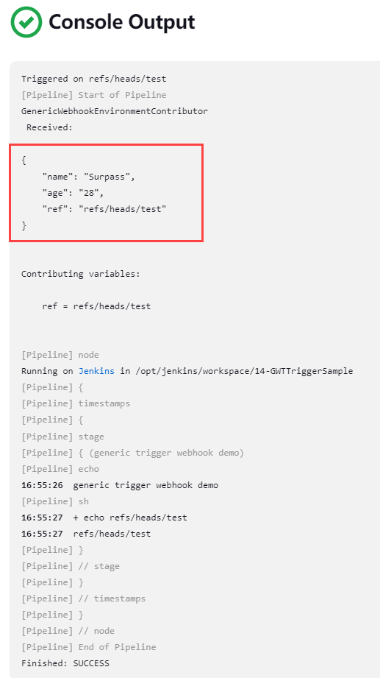Click the "name": "Surpass" JSON line
Viewport: 380px width, 678px height.
88,177
